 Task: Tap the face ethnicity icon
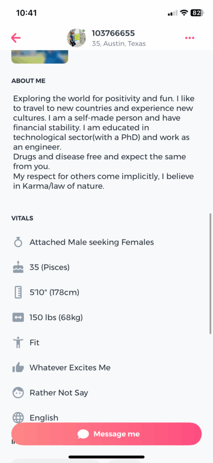point(18,393)
